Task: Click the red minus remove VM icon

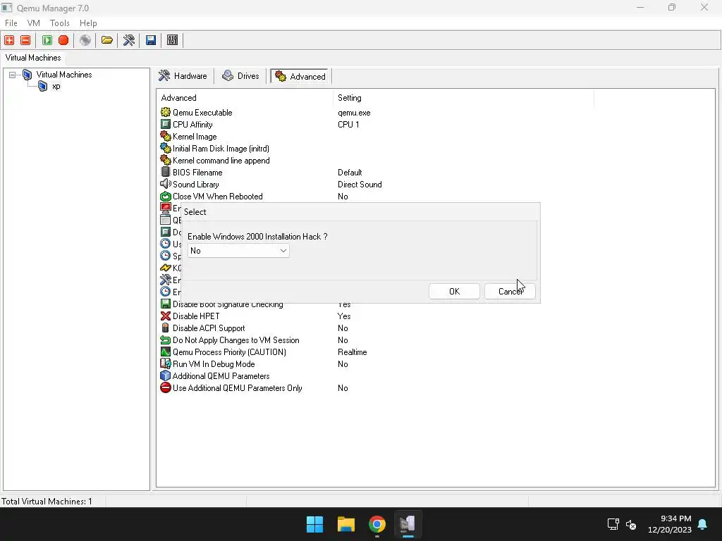Action: 26,40
